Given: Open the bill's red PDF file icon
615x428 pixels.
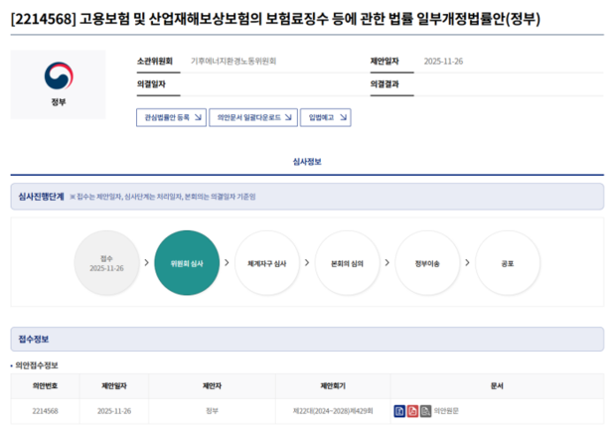Looking at the screenshot, I should click(412, 410).
